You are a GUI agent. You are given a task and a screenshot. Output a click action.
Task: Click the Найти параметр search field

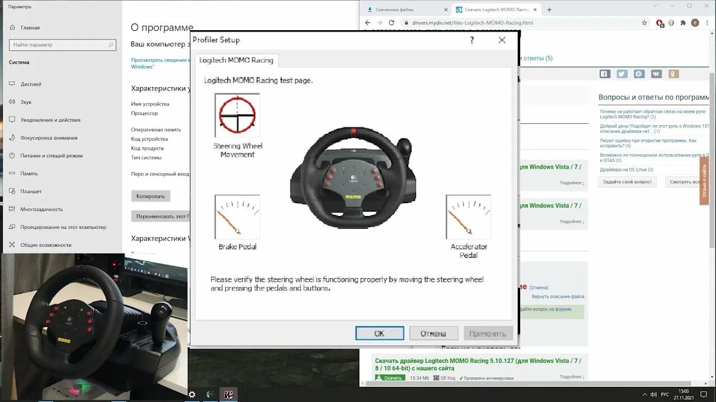62,45
